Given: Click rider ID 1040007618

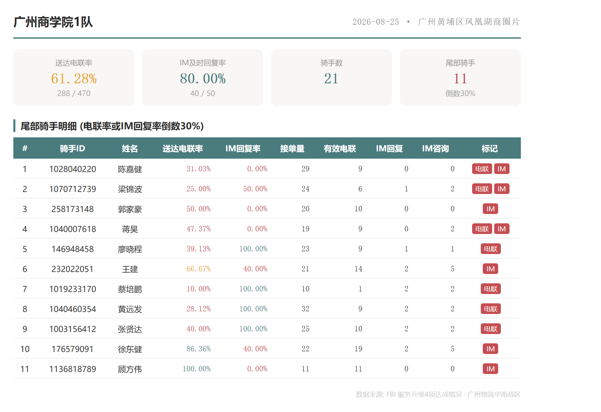Looking at the screenshot, I should (72, 229).
